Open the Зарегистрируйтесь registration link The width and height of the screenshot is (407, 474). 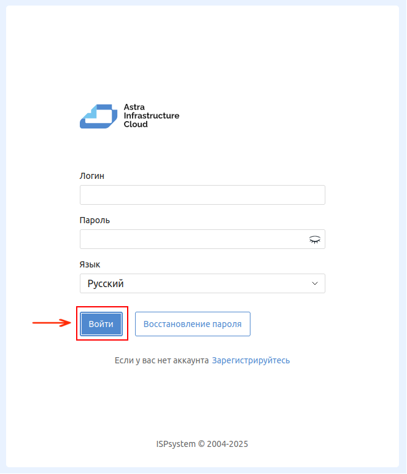(x=251, y=360)
